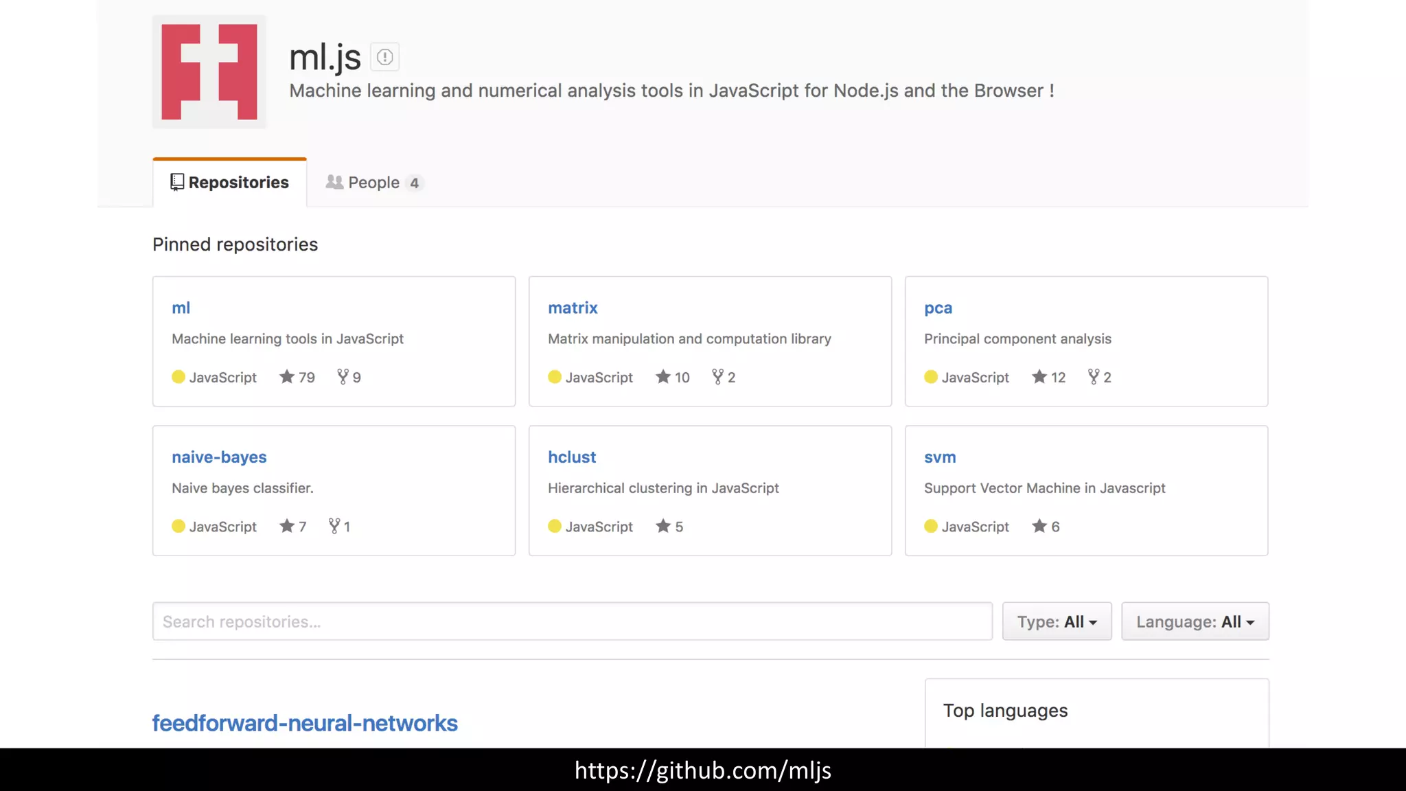Open the Type: All dropdown

coord(1057,621)
